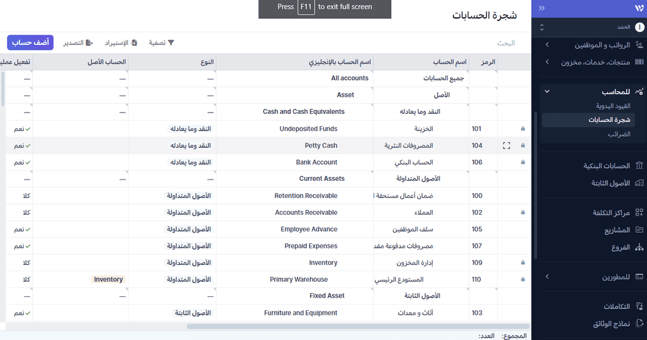Image resolution: width=647 pixels, height=340 pixels.
Task: Click the lock icon on Bank Account row 106
Action: pyautogui.click(x=523, y=162)
